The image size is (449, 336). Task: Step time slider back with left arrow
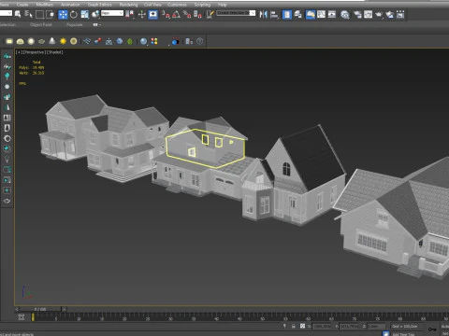click(17, 309)
